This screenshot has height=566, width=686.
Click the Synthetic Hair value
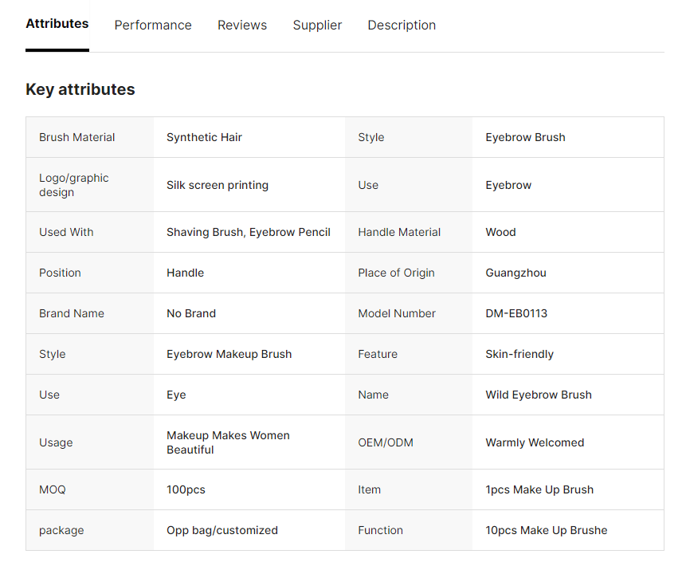coord(204,137)
